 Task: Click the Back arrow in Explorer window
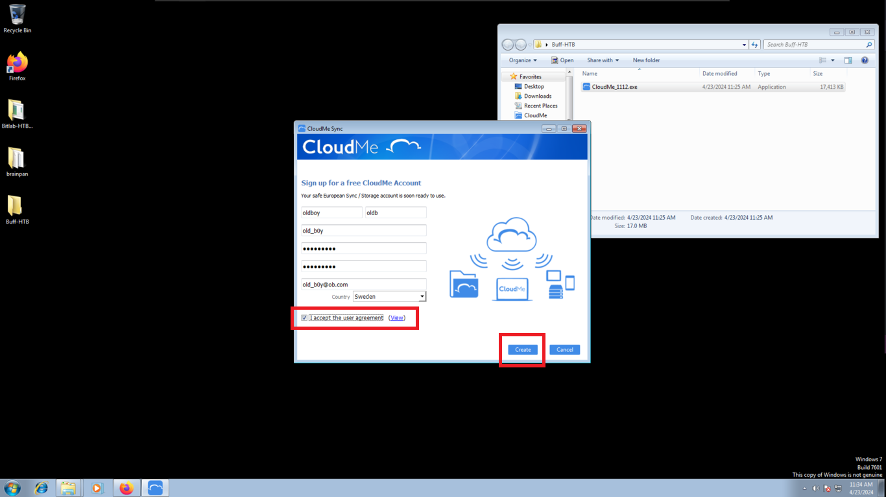509,45
